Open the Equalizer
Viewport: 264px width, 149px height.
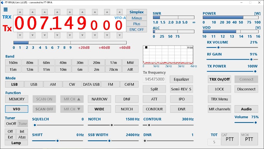tap(181, 79)
